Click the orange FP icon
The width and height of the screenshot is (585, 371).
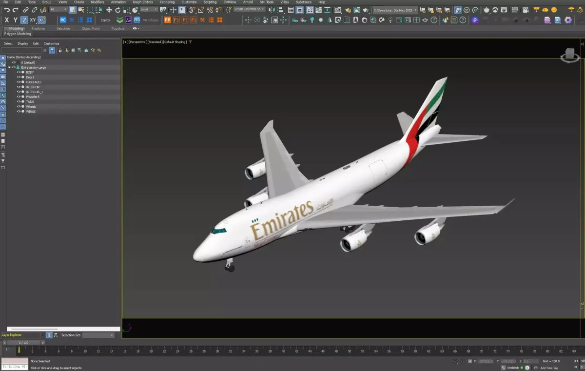pos(168,20)
